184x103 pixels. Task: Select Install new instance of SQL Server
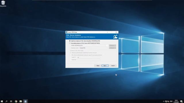point(70,41)
